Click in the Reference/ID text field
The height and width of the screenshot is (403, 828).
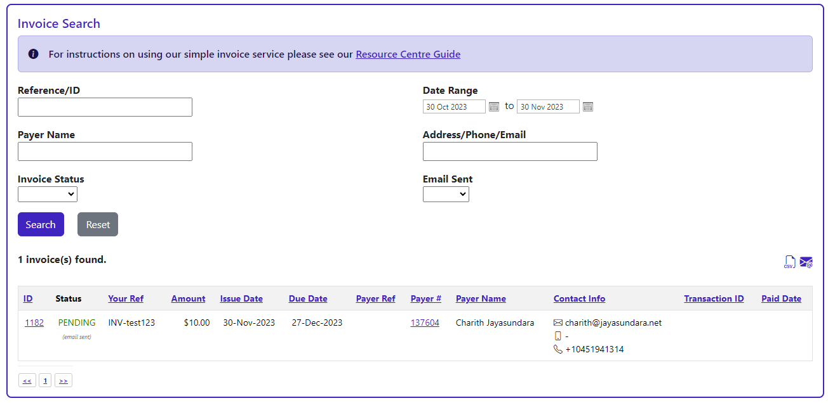pos(105,107)
